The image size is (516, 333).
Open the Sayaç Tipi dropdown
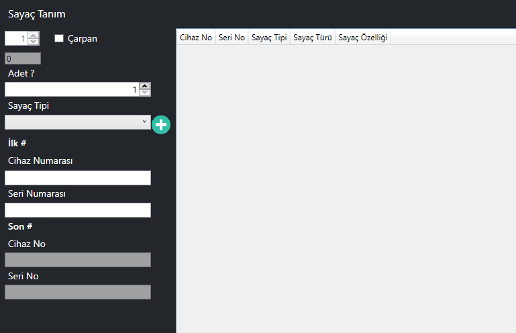click(x=77, y=122)
